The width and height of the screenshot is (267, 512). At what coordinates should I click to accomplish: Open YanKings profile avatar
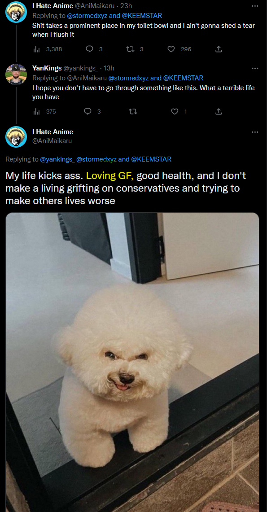click(x=16, y=74)
